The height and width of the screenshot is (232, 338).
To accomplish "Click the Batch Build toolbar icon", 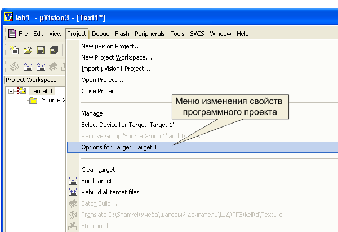I will [x=54, y=67].
